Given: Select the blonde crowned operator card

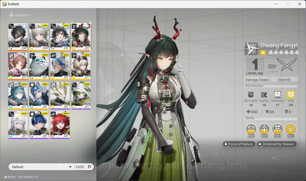Looking at the screenshot, I should (x=81, y=66).
